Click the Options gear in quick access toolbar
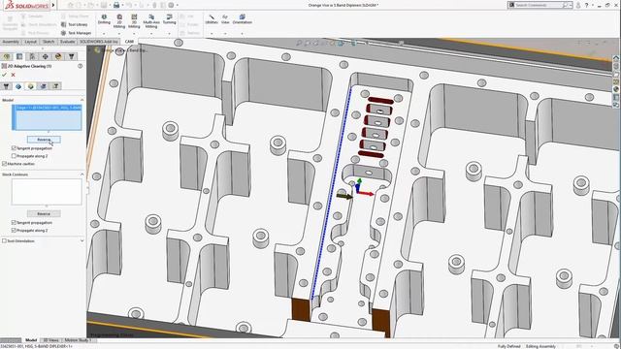621x349 pixels. click(x=171, y=5)
